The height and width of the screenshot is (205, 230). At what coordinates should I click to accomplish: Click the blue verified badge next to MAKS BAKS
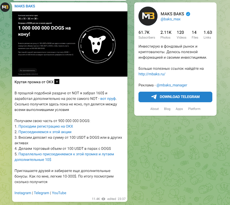tap(188, 14)
